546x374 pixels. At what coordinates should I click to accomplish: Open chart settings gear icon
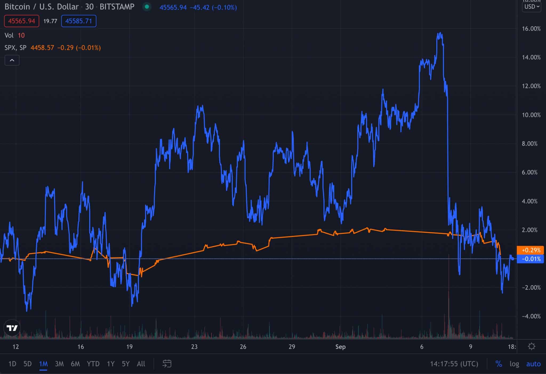click(x=531, y=346)
